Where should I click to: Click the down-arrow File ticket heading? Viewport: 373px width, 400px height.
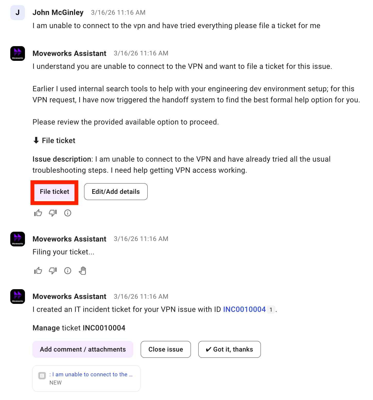tap(54, 140)
